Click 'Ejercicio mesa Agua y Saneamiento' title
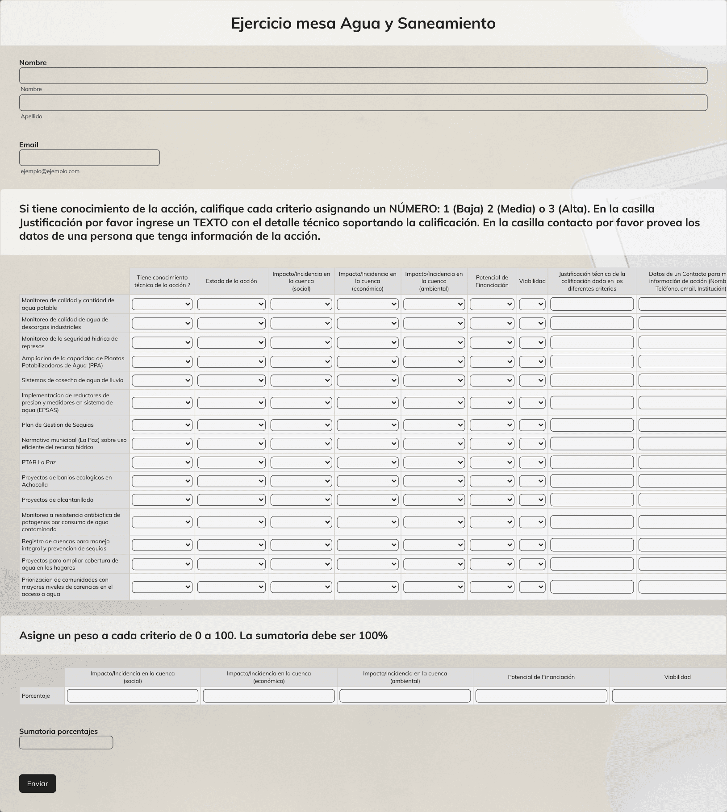 pyautogui.click(x=363, y=23)
